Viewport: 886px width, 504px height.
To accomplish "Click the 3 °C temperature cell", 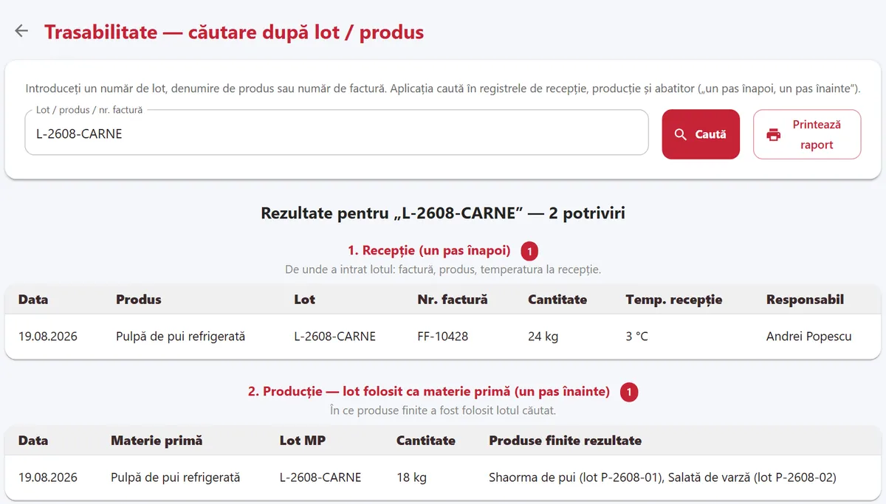I will (637, 336).
